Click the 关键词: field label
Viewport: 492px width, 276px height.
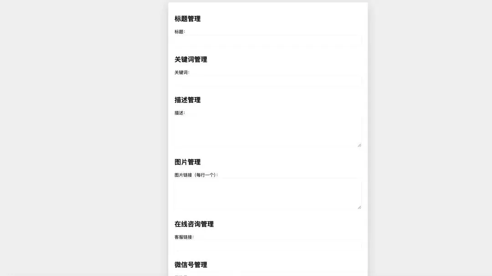tap(182, 72)
